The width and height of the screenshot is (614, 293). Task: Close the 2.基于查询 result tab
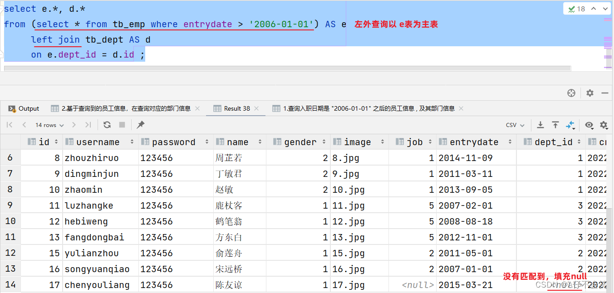[x=196, y=108]
